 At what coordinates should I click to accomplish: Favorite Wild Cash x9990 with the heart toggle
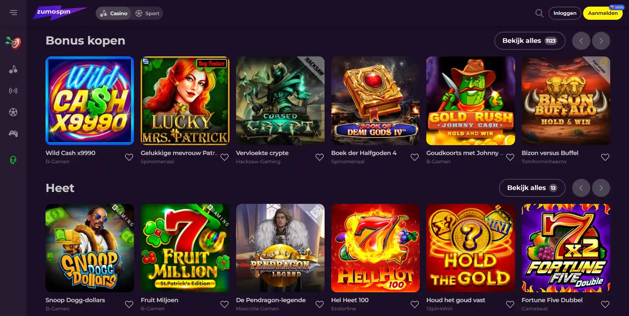(x=129, y=157)
